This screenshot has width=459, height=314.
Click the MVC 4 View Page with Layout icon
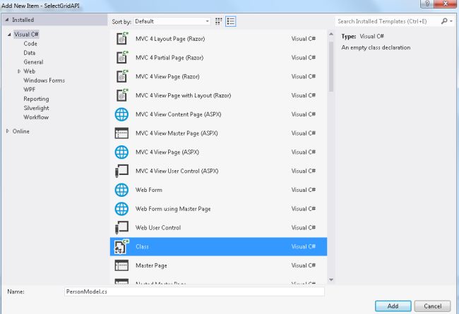pos(121,95)
